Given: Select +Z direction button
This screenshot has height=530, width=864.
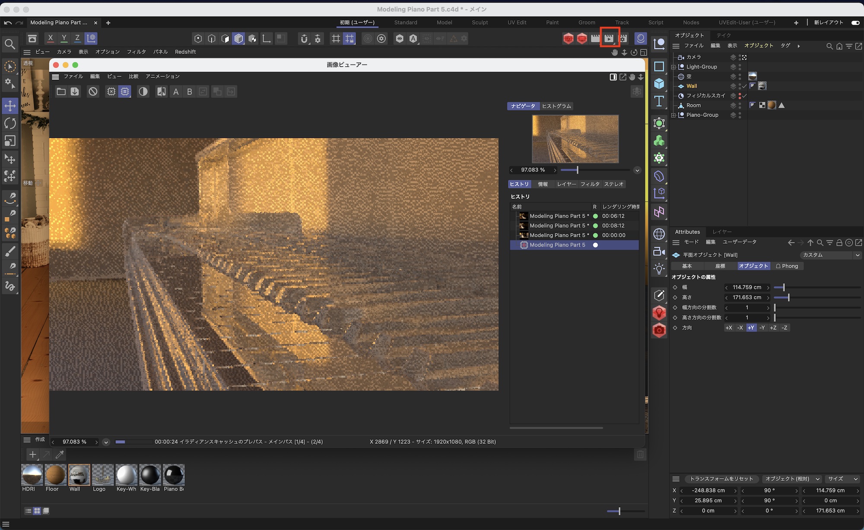Looking at the screenshot, I should [x=773, y=328].
